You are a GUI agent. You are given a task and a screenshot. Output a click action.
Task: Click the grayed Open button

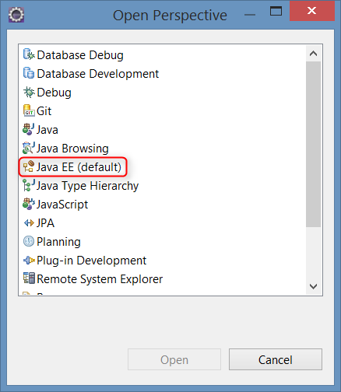click(174, 359)
